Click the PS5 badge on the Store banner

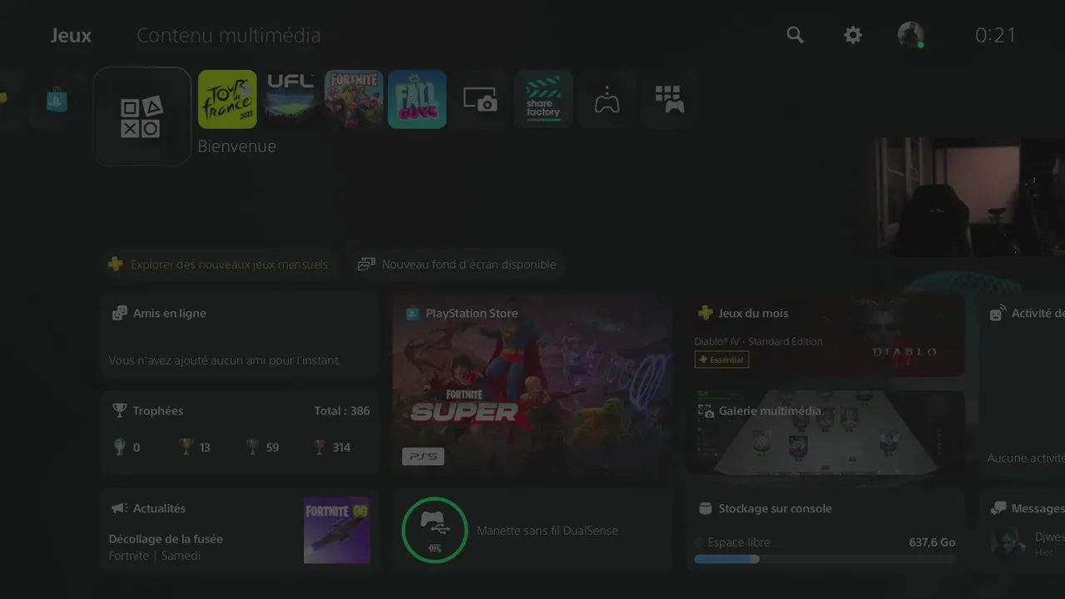[x=423, y=456]
